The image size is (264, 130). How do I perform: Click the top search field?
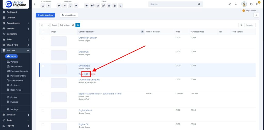point(173,4)
